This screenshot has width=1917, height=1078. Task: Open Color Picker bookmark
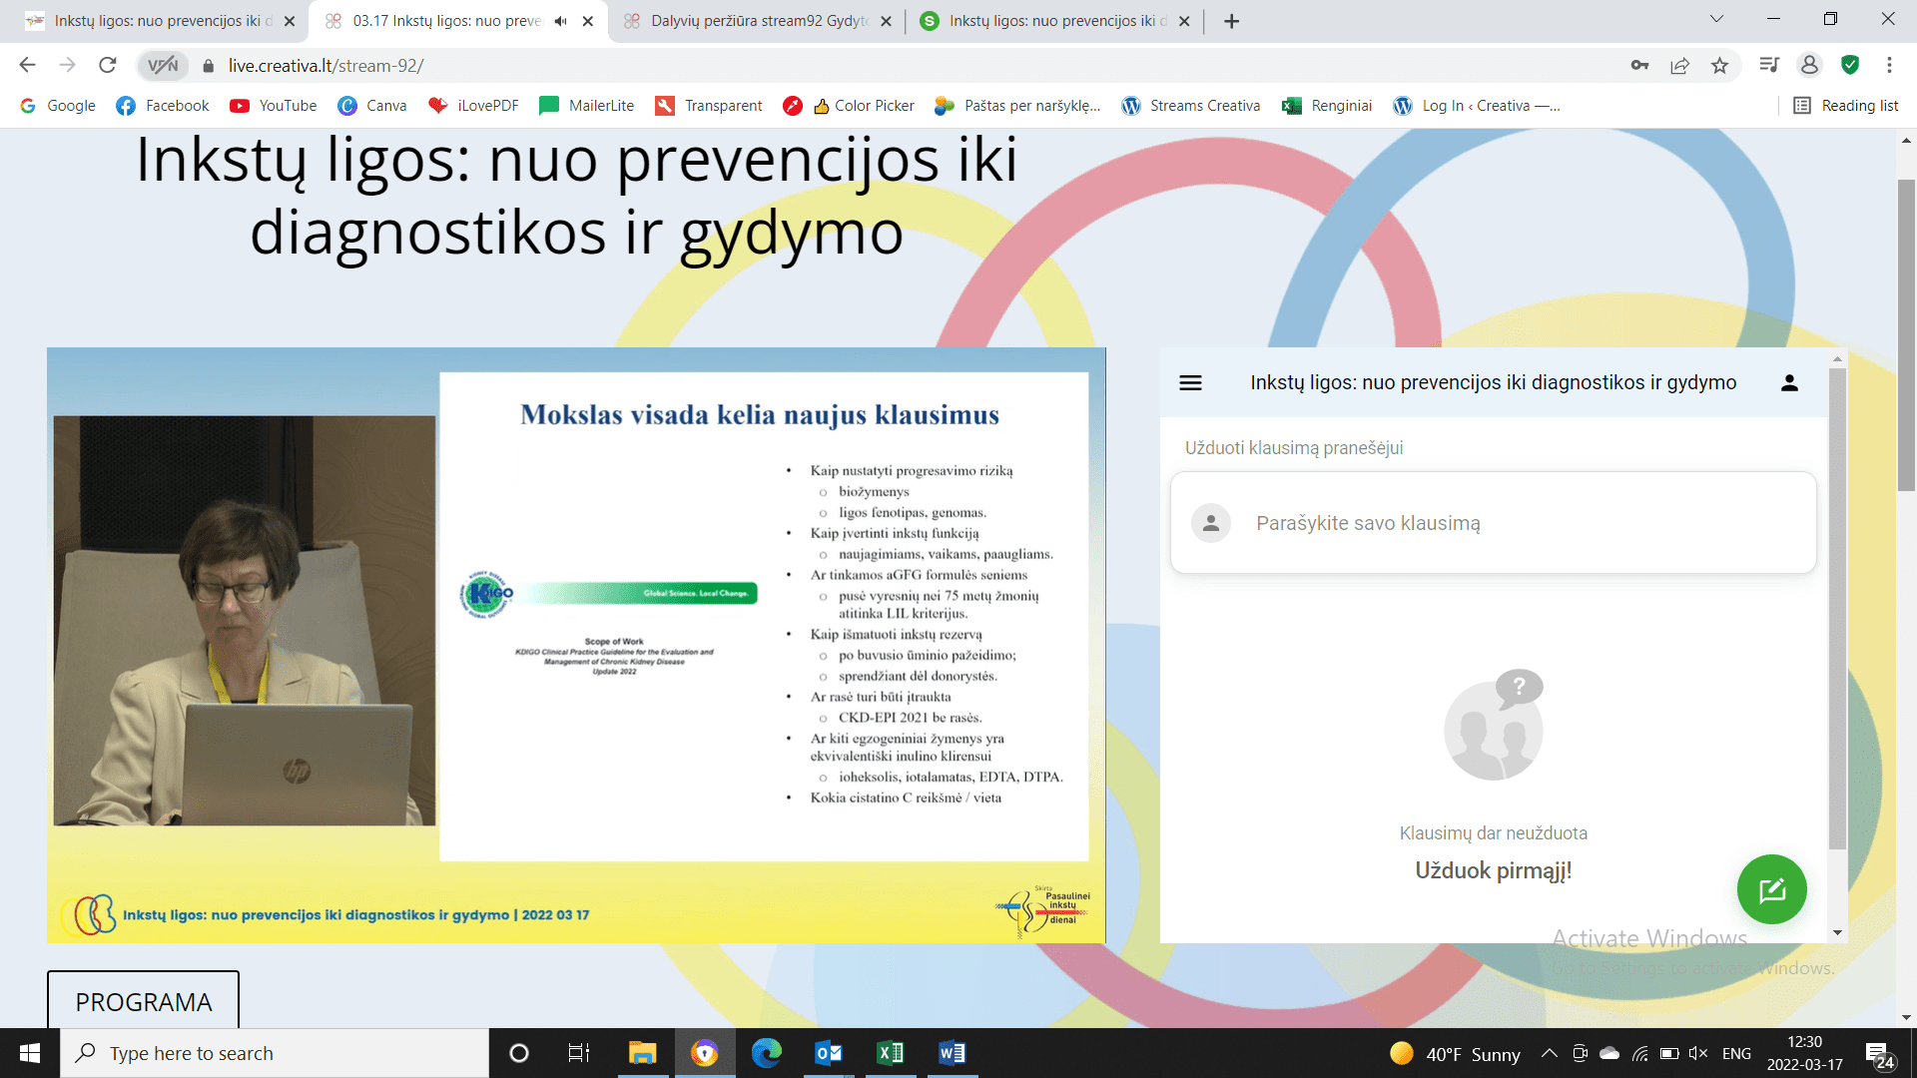850,106
